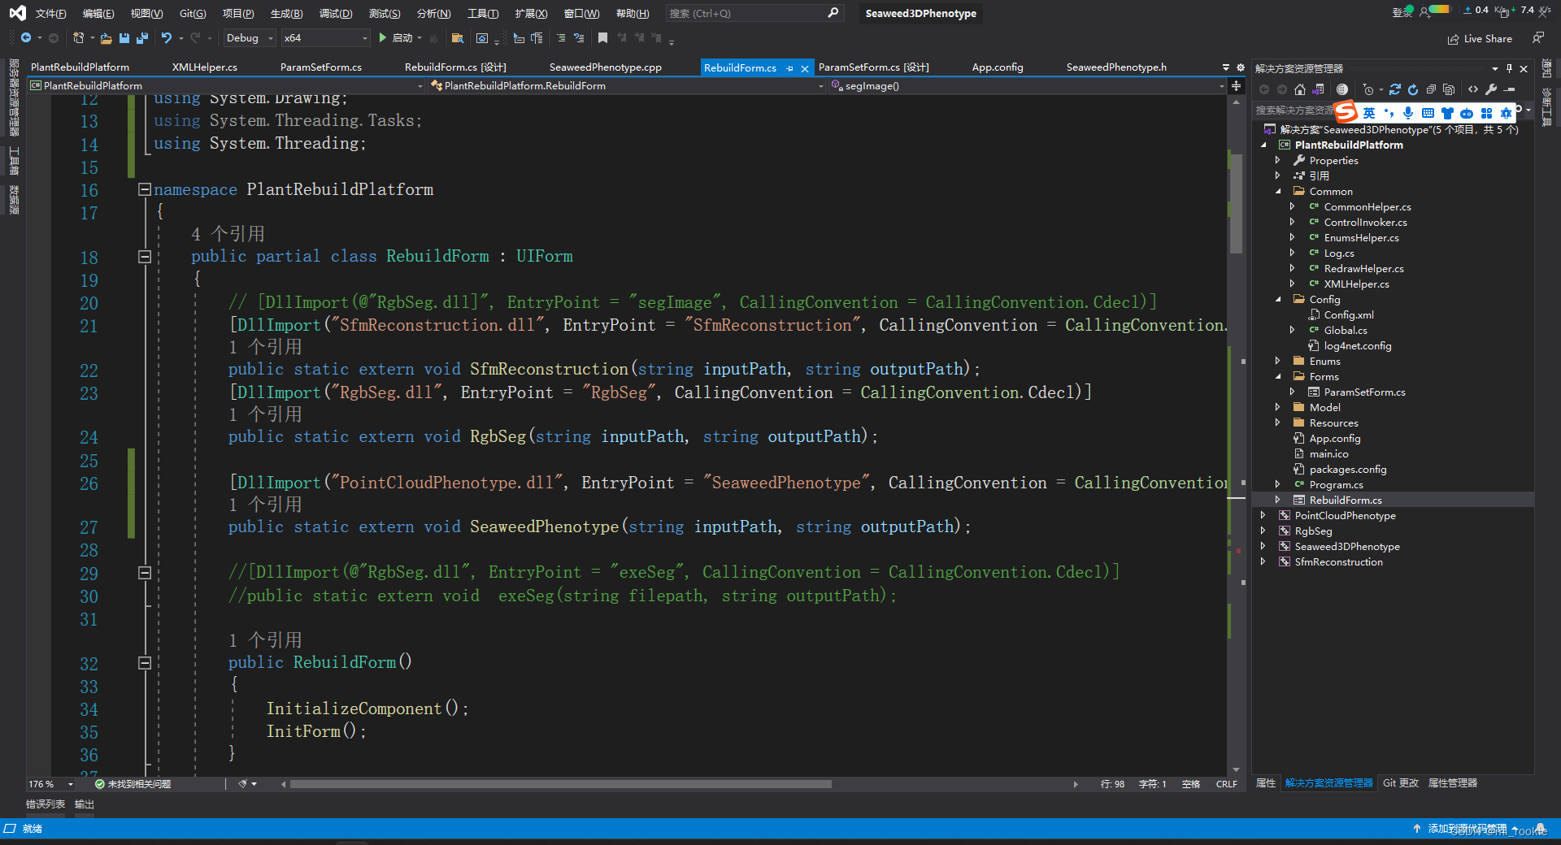Open the 文件(F) menu
Image resolution: width=1561 pixels, height=845 pixels.
(x=50, y=13)
